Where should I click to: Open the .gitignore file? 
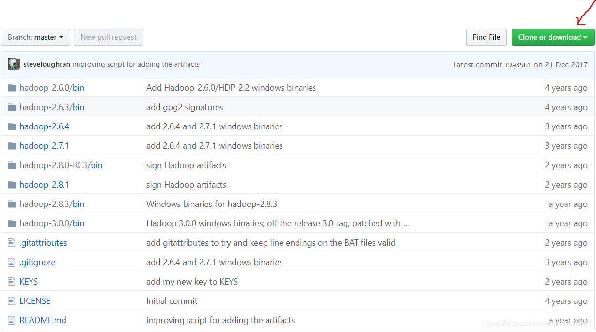click(x=37, y=262)
